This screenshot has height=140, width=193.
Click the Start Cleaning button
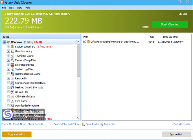[170, 24]
